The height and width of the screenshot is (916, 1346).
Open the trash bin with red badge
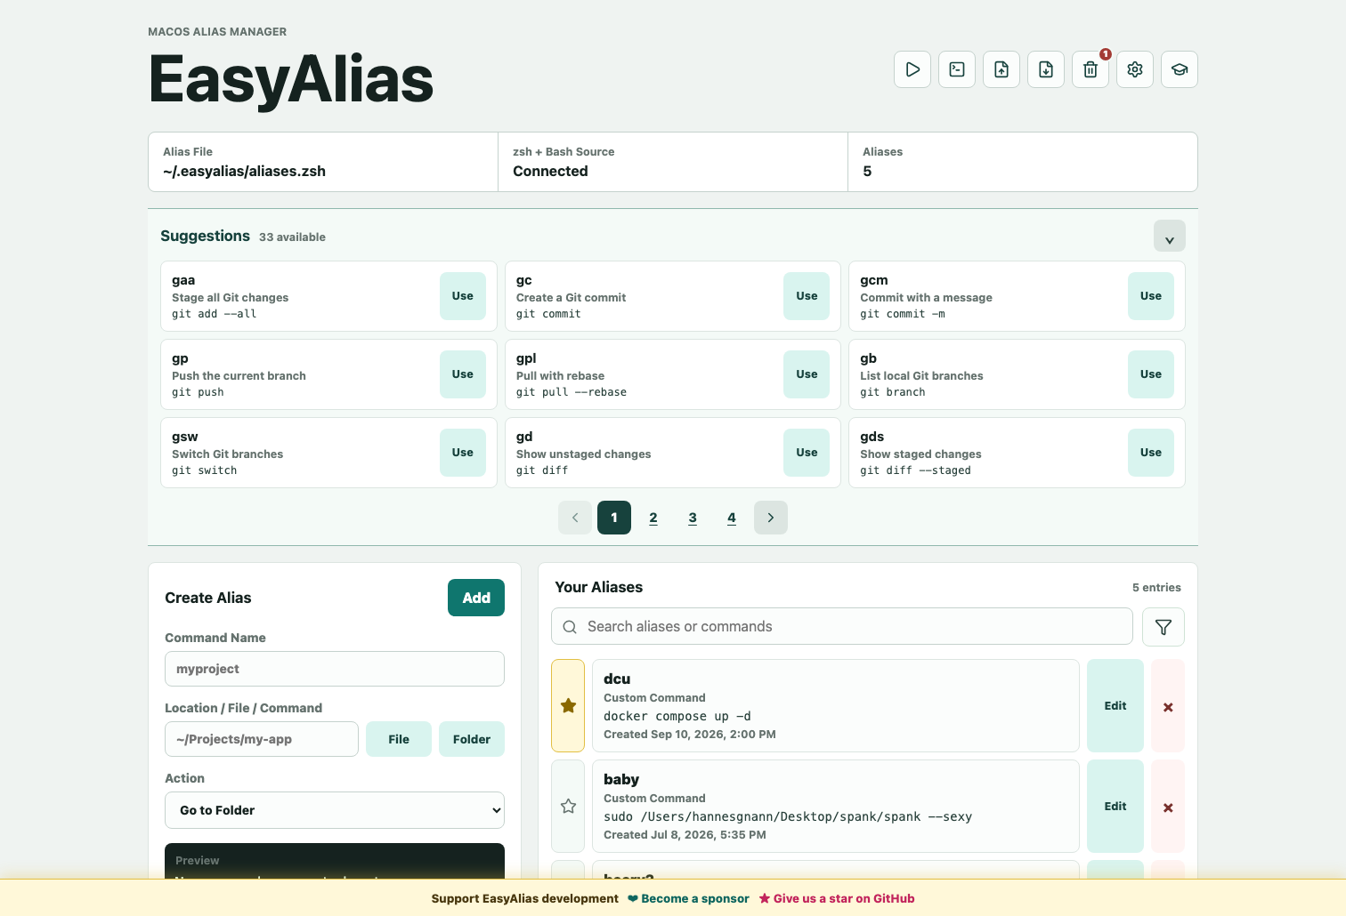click(1091, 69)
